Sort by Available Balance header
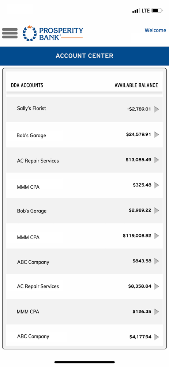The image size is (169, 367). tap(136, 85)
